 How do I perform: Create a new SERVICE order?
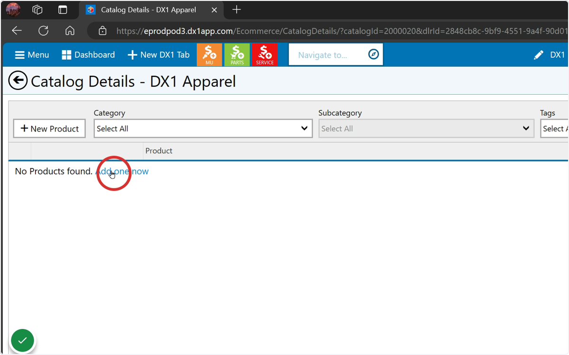click(x=265, y=55)
